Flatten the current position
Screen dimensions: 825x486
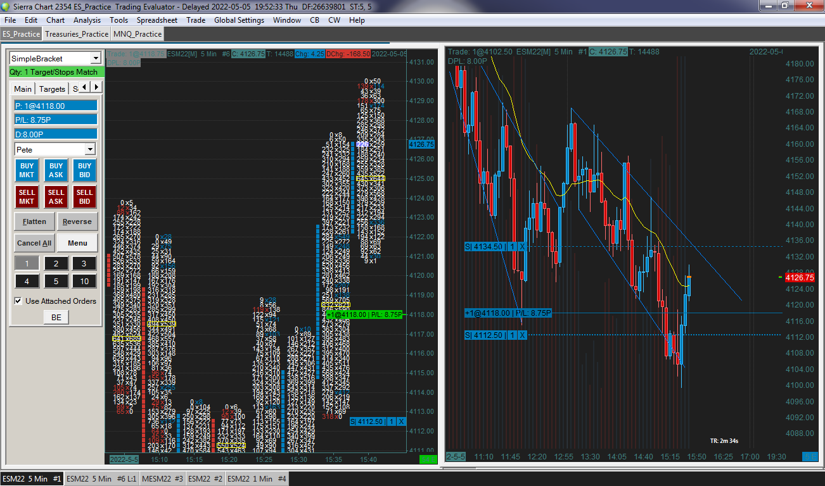tap(34, 221)
